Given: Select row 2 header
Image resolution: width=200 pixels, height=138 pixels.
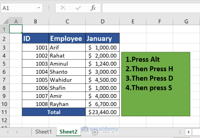Looking at the screenshot, I should pos(5,38).
